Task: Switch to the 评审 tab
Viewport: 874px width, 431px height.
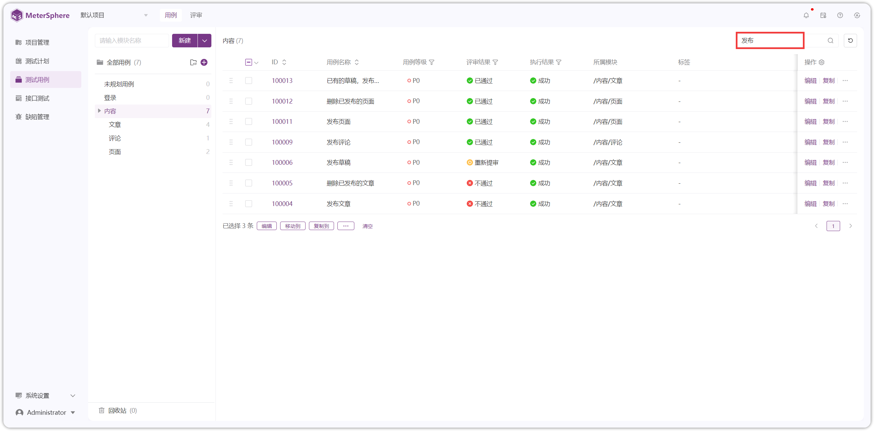Action: (x=196, y=15)
